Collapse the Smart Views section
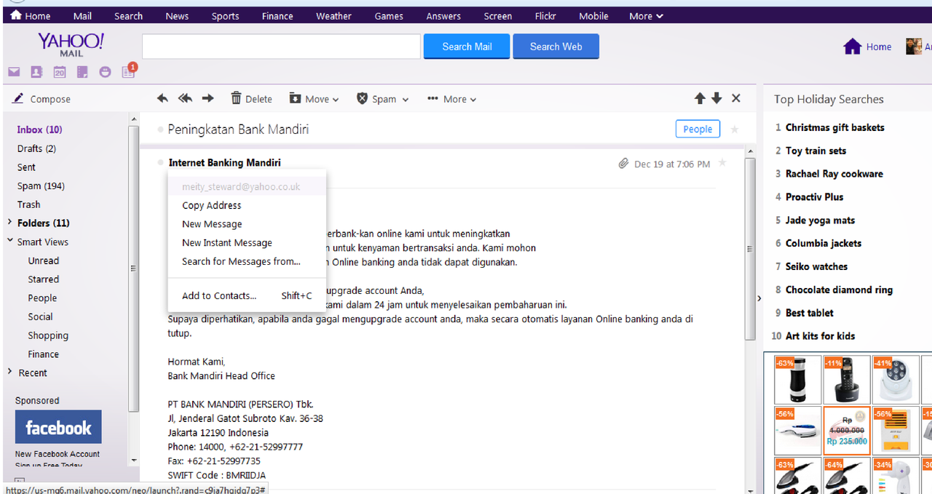 pyautogui.click(x=10, y=241)
